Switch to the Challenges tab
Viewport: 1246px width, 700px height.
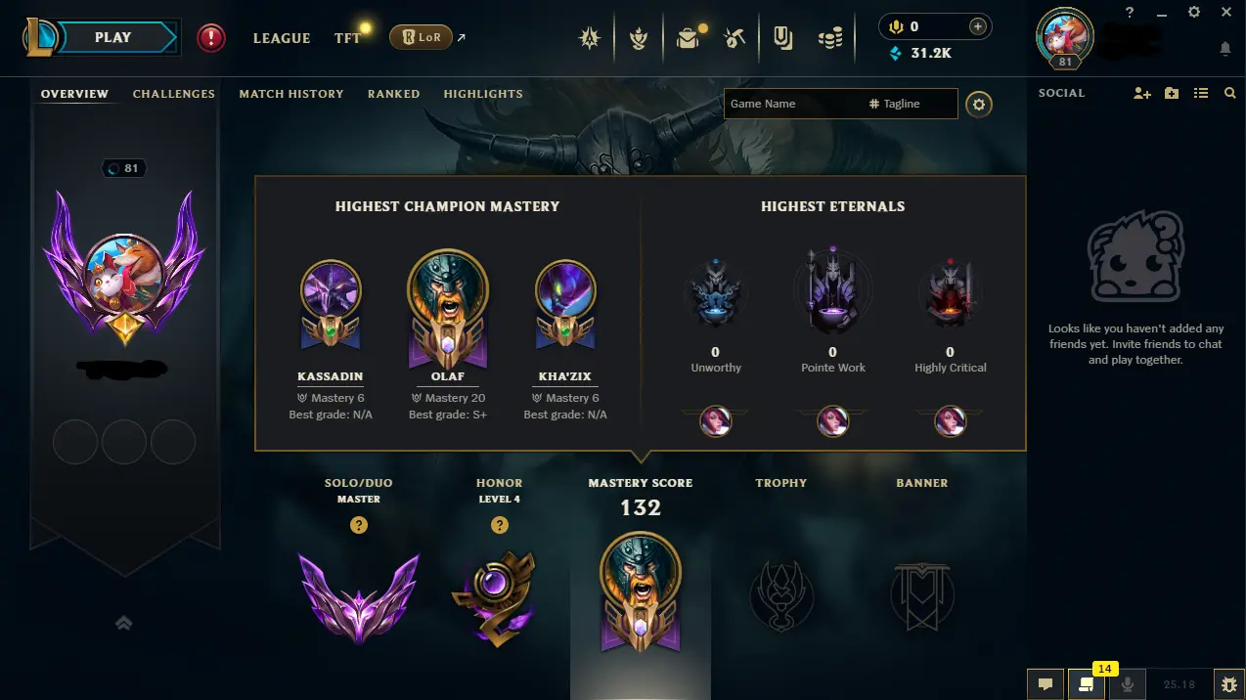tap(174, 94)
